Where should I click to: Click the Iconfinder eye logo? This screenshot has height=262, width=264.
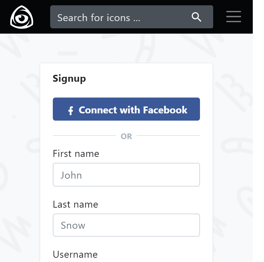click(22, 17)
